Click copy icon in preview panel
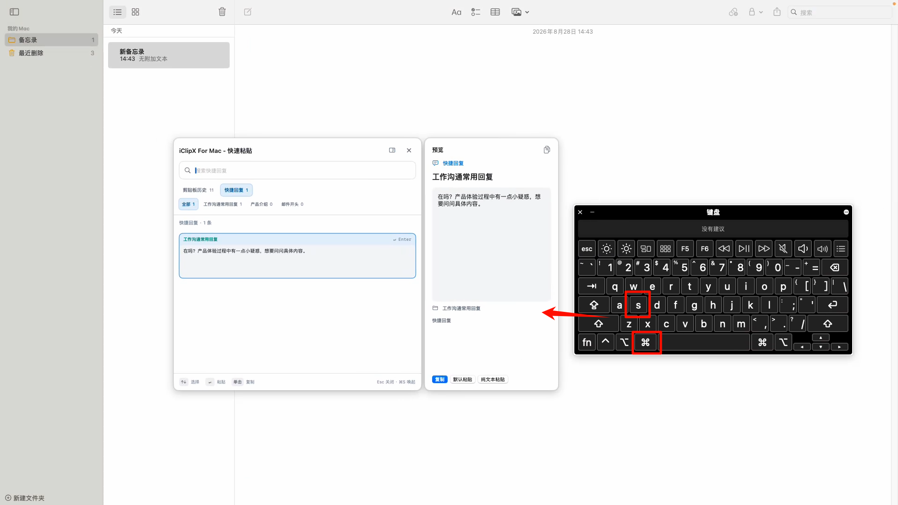Image resolution: width=898 pixels, height=505 pixels. [x=547, y=150]
